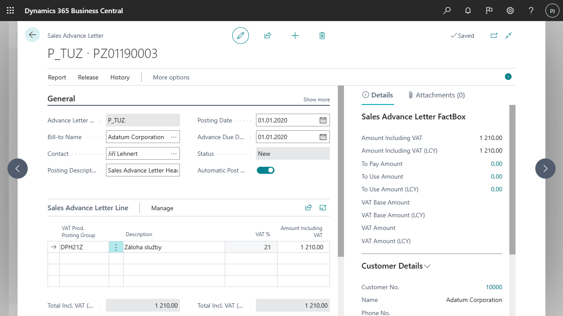The height and width of the screenshot is (316, 563).
Task: Toggle the Automatic Post switch
Action: pos(266,170)
